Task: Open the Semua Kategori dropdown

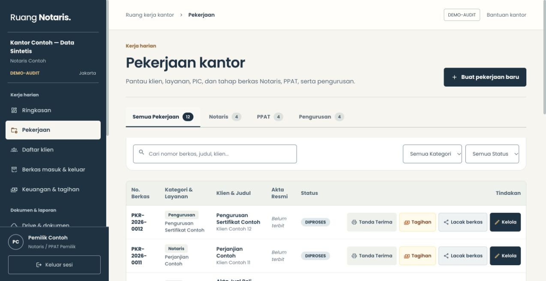Action: tap(432, 154)
